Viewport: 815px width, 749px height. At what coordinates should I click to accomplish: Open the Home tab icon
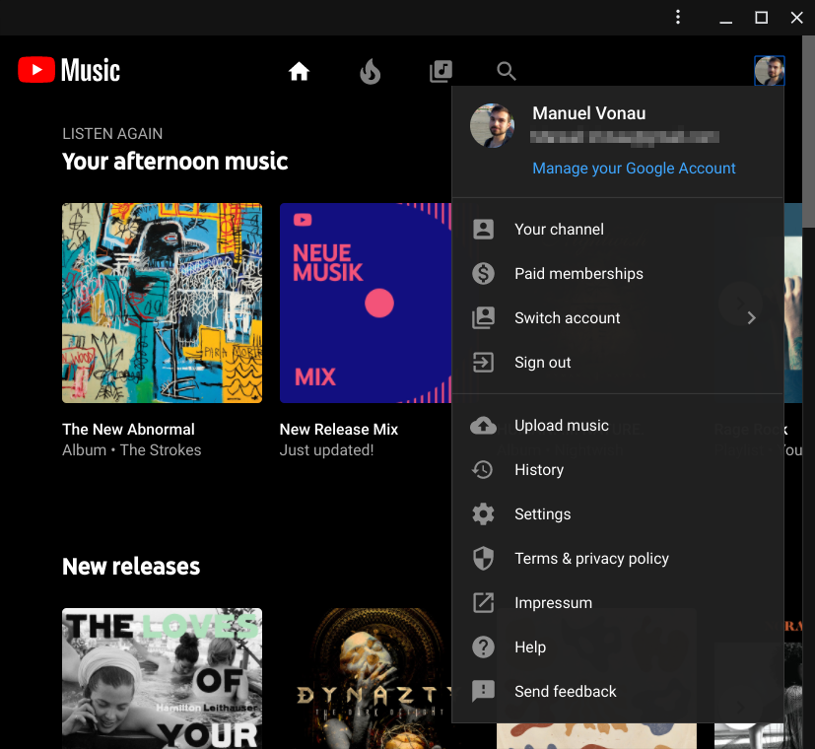pos(299,70)
